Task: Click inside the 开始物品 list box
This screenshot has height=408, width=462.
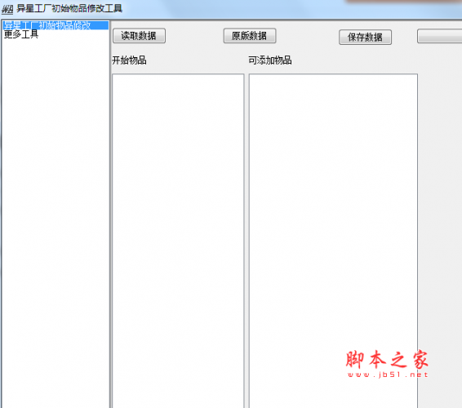Action: (x=178, y=241)
